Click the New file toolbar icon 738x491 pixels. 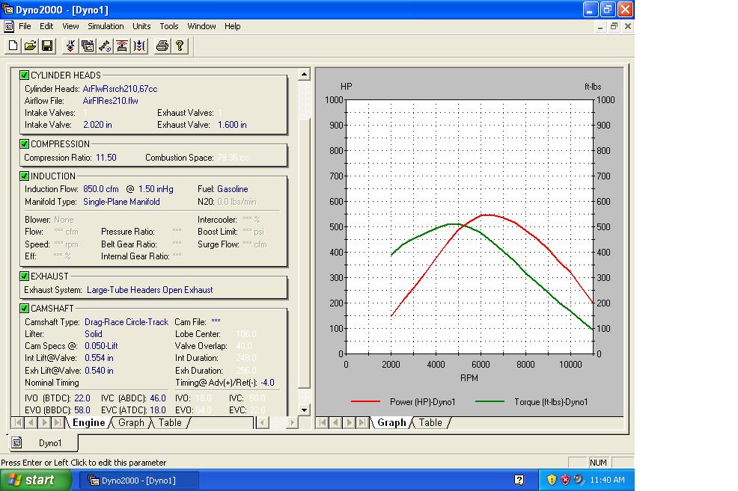point(13,46)
